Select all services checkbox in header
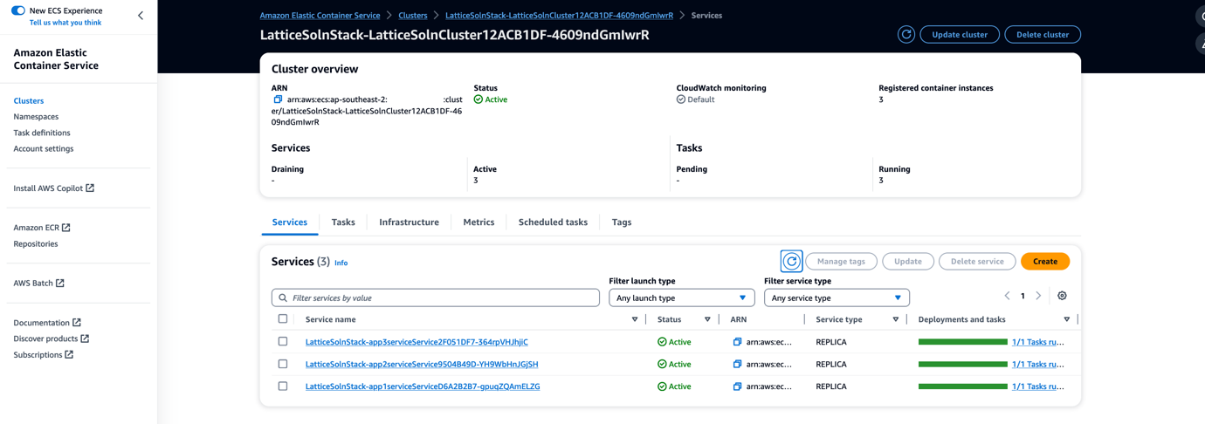 pyautogui.click(x=283, y=319)
